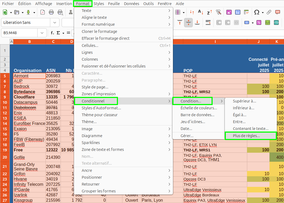Insert a pivot table
Image resolution: width=284 pixels, height=203 pixels.
click(x=246, y=12)
